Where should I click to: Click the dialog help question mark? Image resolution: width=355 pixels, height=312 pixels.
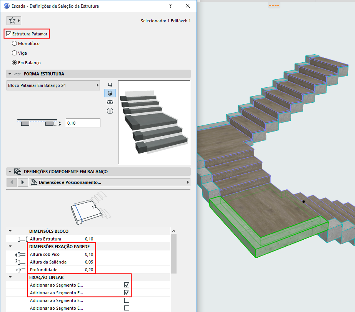(170, 6)
